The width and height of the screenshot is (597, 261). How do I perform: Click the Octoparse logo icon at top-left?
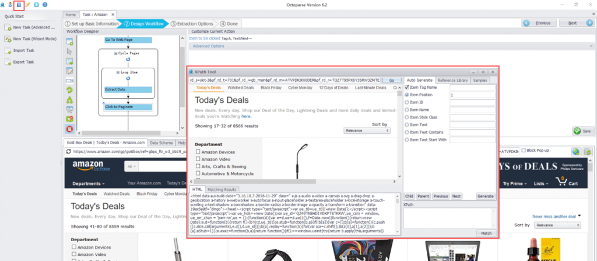tap(3, 5)
